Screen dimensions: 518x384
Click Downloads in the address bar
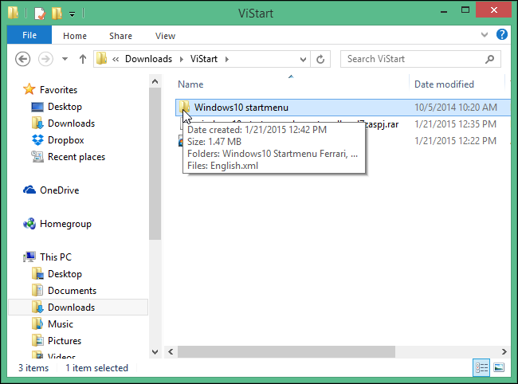pyautogui.click(x=148, y=59)
